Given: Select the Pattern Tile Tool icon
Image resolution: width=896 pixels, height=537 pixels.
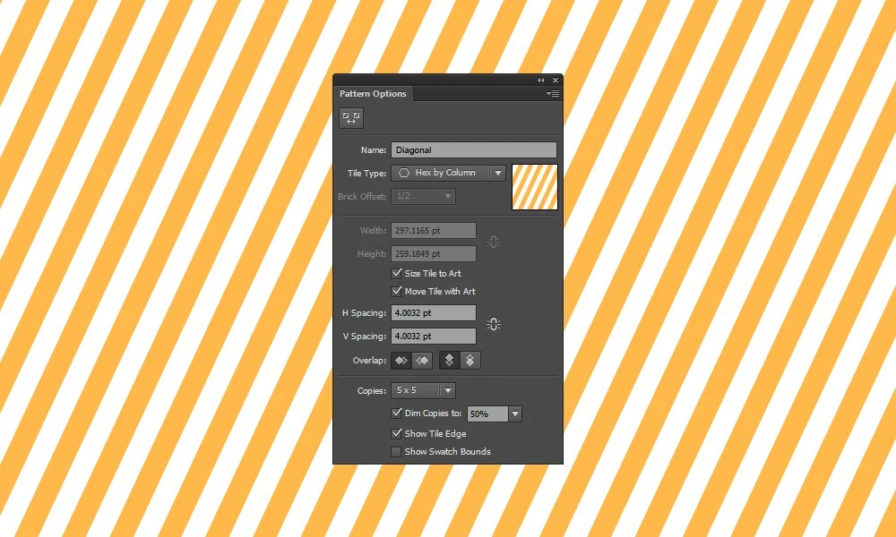Looking at the screenshot, I should [x=350, y=117].
